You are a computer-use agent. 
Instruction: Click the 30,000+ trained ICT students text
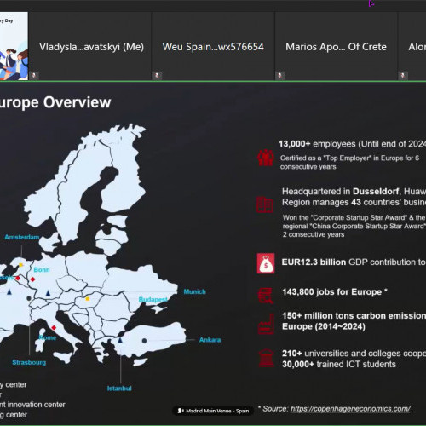(x=339, y=364)
